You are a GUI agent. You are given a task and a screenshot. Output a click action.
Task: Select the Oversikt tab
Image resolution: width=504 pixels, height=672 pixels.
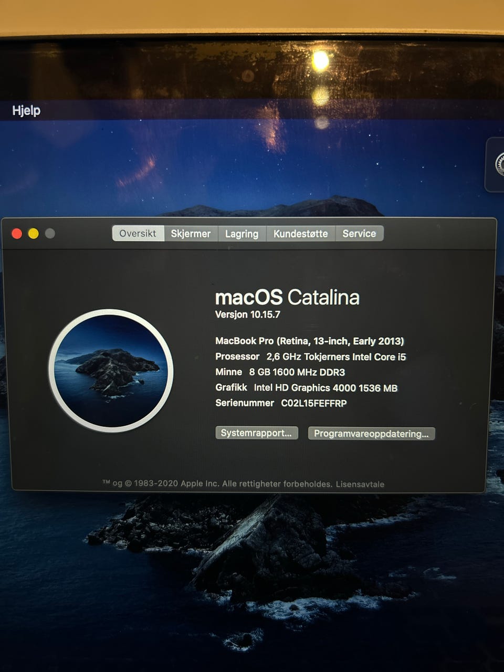(x=138, y=234)
